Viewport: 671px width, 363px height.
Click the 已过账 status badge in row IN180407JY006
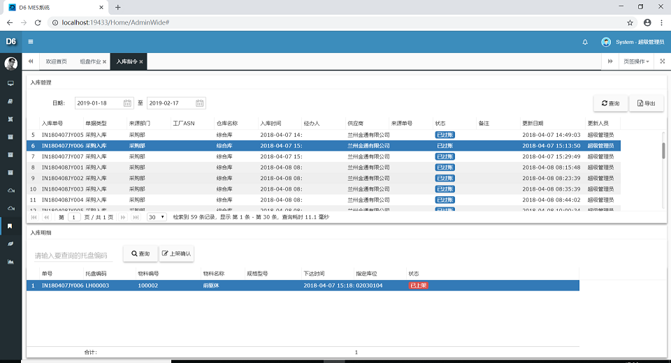(445, 146)
